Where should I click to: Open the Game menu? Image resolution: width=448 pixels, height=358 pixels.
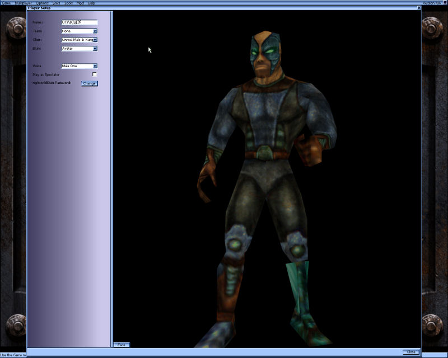(7, 2)
